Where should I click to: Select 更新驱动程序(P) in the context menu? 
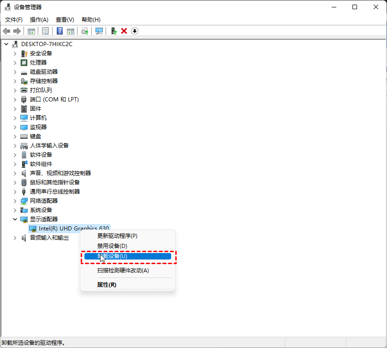[x=117, y=236]
